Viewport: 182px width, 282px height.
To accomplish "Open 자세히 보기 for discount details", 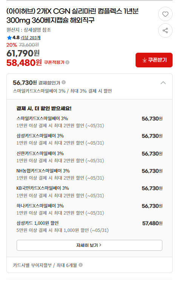I will 89,245.
